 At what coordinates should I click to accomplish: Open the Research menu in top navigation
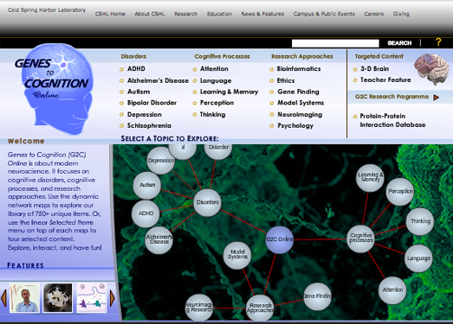(x=185, y=14)
